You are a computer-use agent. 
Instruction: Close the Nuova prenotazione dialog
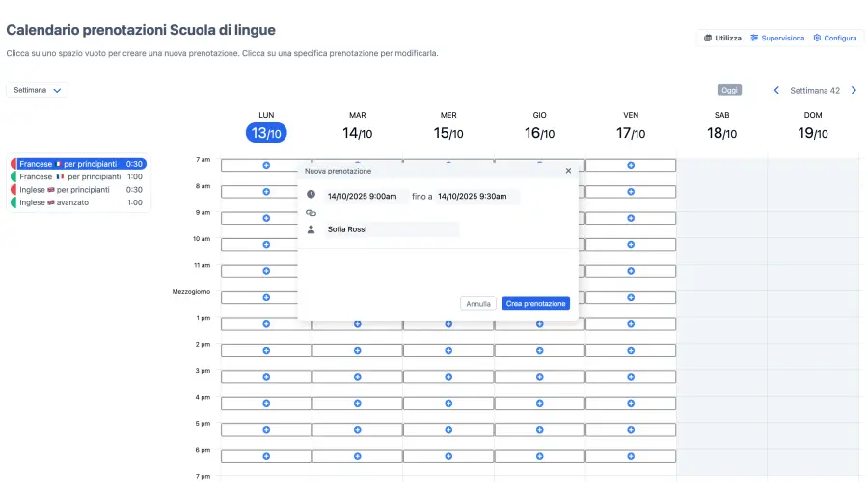click(x=568, y=171)
